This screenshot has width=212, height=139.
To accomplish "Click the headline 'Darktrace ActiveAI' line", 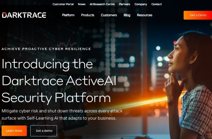I will [59, 81].
